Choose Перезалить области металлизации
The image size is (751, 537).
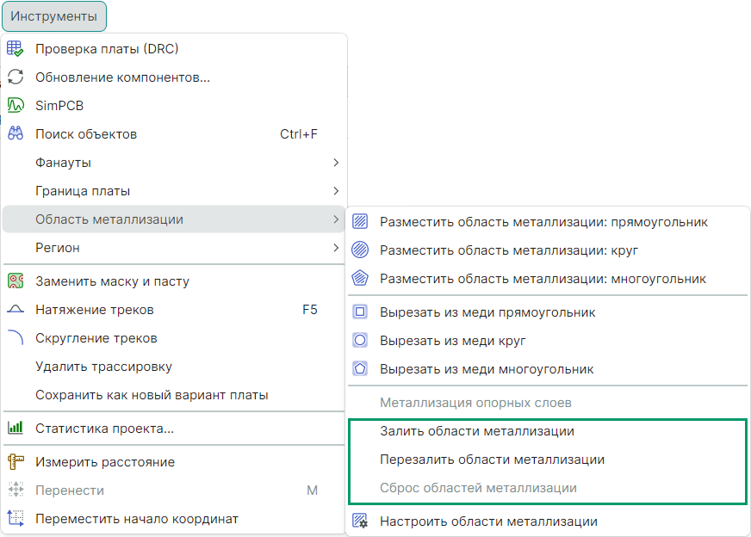[492, 460]
